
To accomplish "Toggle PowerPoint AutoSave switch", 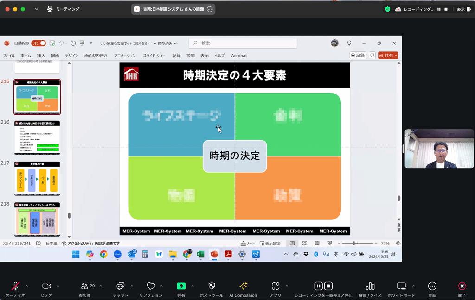I will [x=39, y=43].
